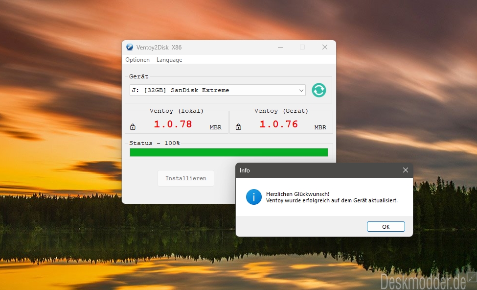The height and width of the screenshot is (290, 477).
Task: Click the lock icon beside version 1.0.78
Action: 133,127
